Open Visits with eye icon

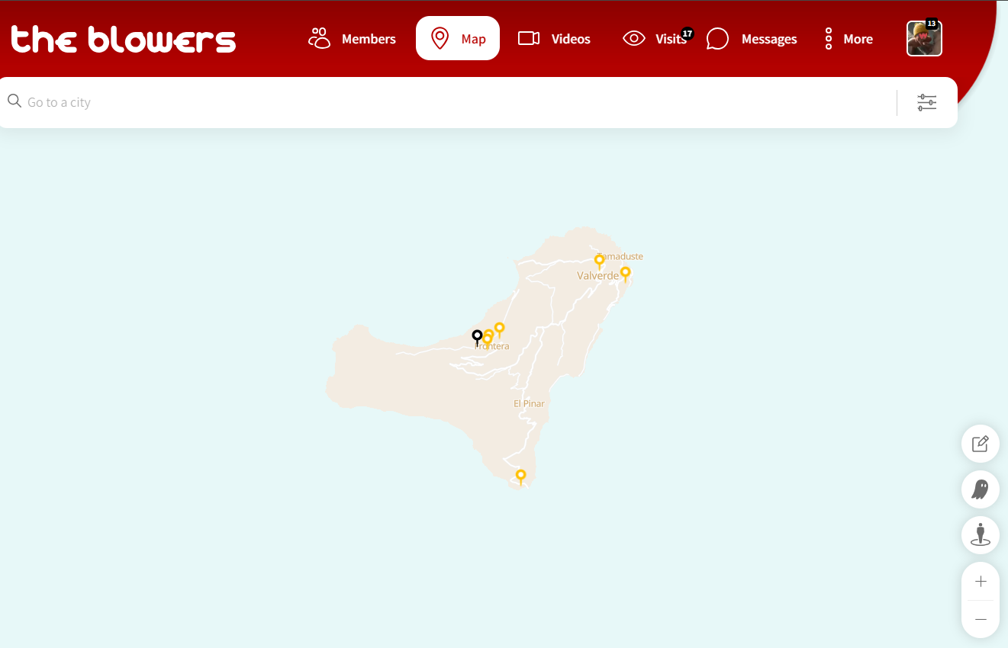click(x=656, y=38)
